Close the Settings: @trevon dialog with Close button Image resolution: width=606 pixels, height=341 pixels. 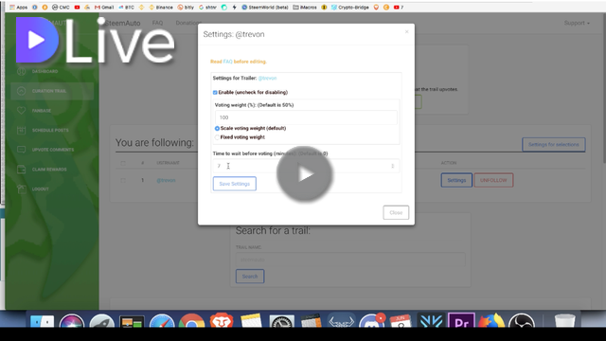pos(396,212)
